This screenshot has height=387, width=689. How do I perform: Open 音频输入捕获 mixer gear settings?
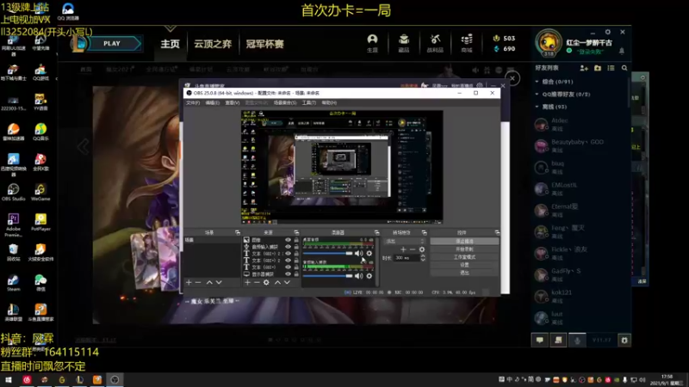coord(369,276)
